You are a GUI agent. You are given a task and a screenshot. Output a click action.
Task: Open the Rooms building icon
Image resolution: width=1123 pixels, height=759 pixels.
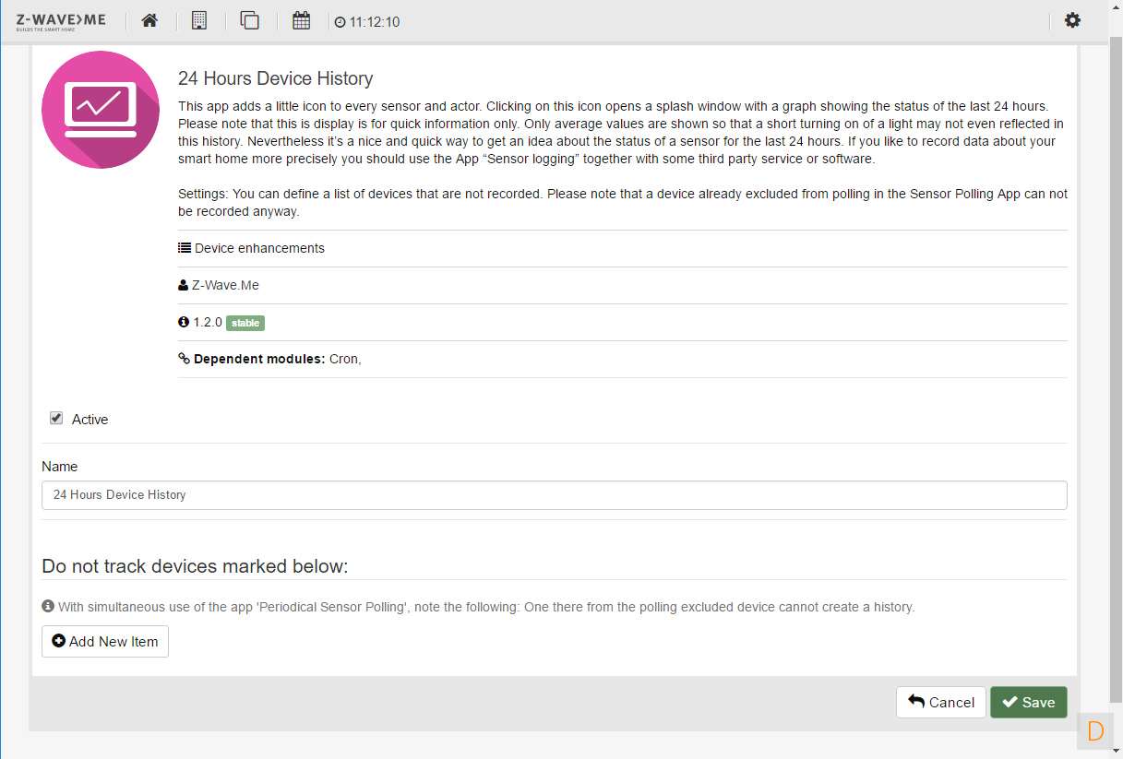click(199, 20)
